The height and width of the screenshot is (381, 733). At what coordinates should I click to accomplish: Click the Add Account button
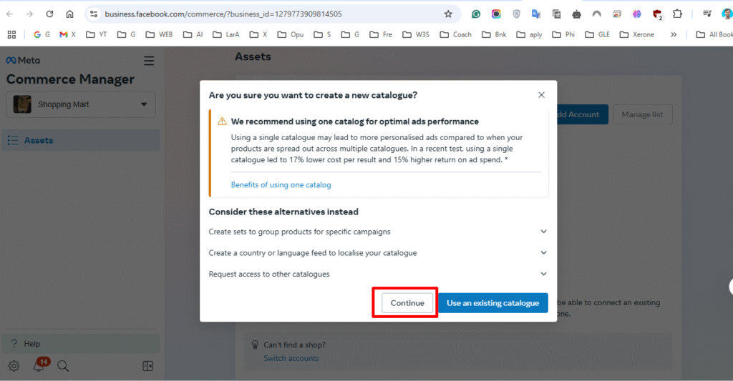click(582, 114)
